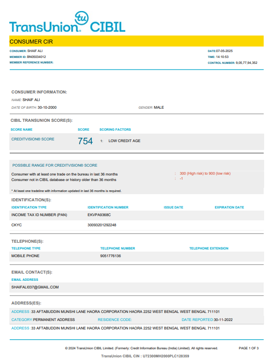Select date of birth 30-10-2000

click(47, 107)
